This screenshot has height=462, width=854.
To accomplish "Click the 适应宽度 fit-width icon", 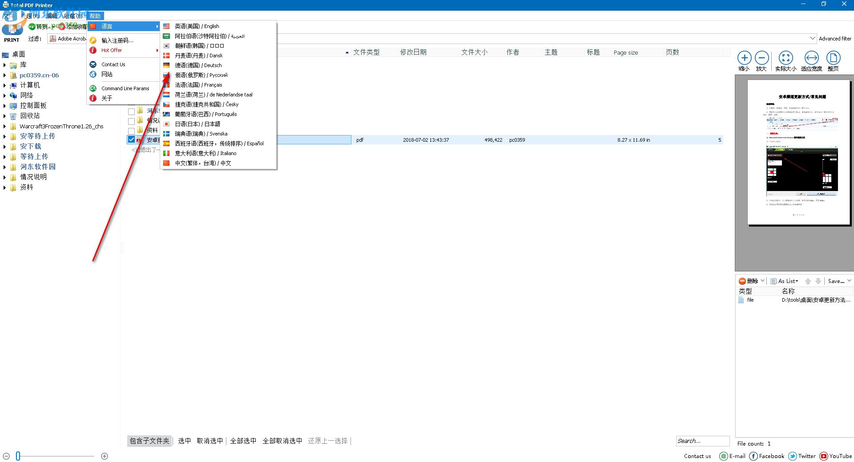I will (x=812, y=58).
